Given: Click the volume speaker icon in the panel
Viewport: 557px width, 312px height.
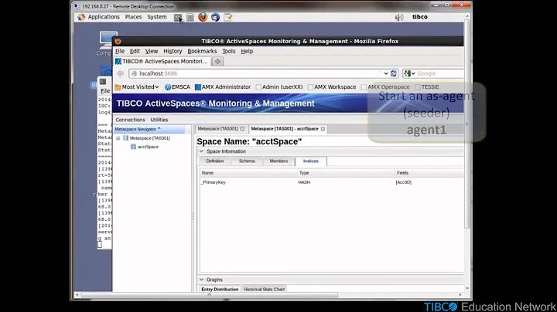Looking at the screenshot, I should click(x=399, y=17).
